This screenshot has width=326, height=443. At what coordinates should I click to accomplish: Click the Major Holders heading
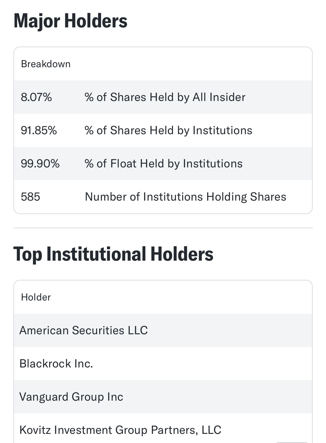pyautogui.click(x=71, y=21)
